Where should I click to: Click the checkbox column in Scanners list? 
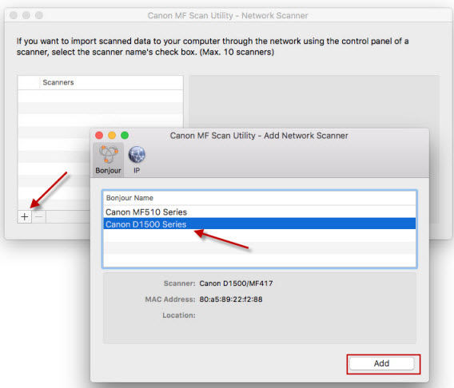(x=29, y=83)
